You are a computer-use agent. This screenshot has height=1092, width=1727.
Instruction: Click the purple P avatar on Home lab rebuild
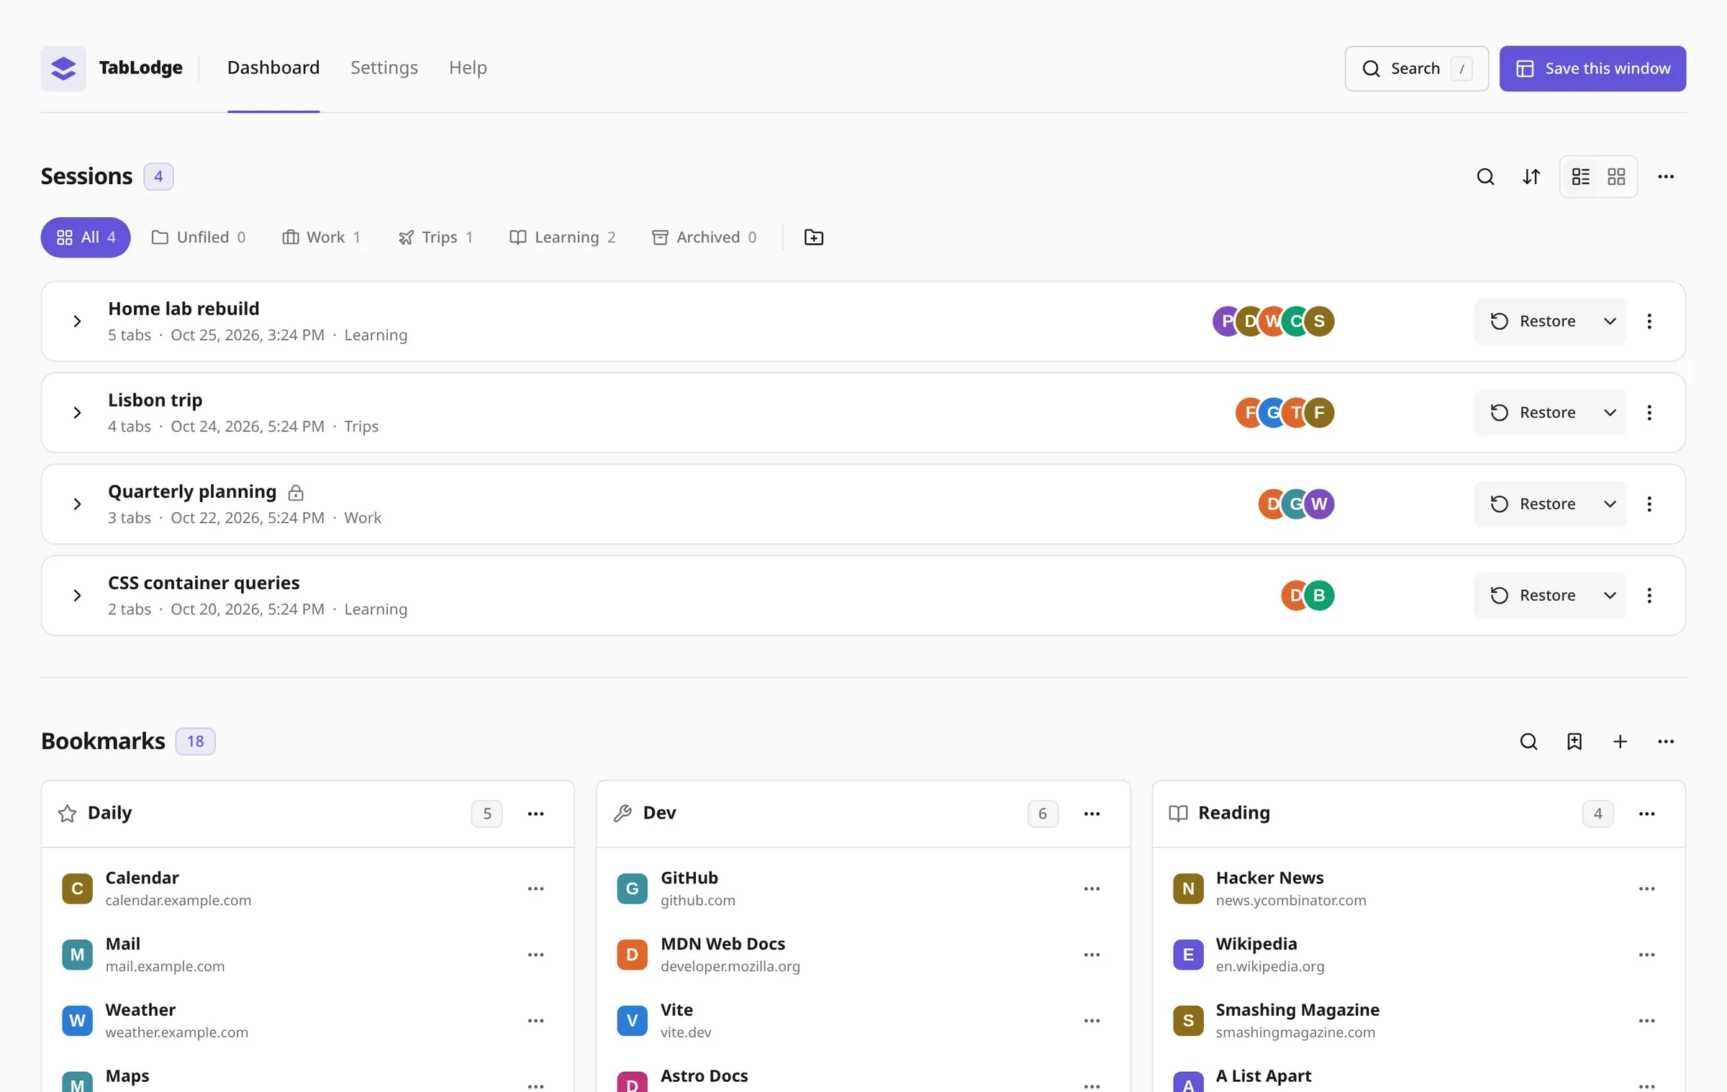pyautogui.click(x=1226, y=322)
